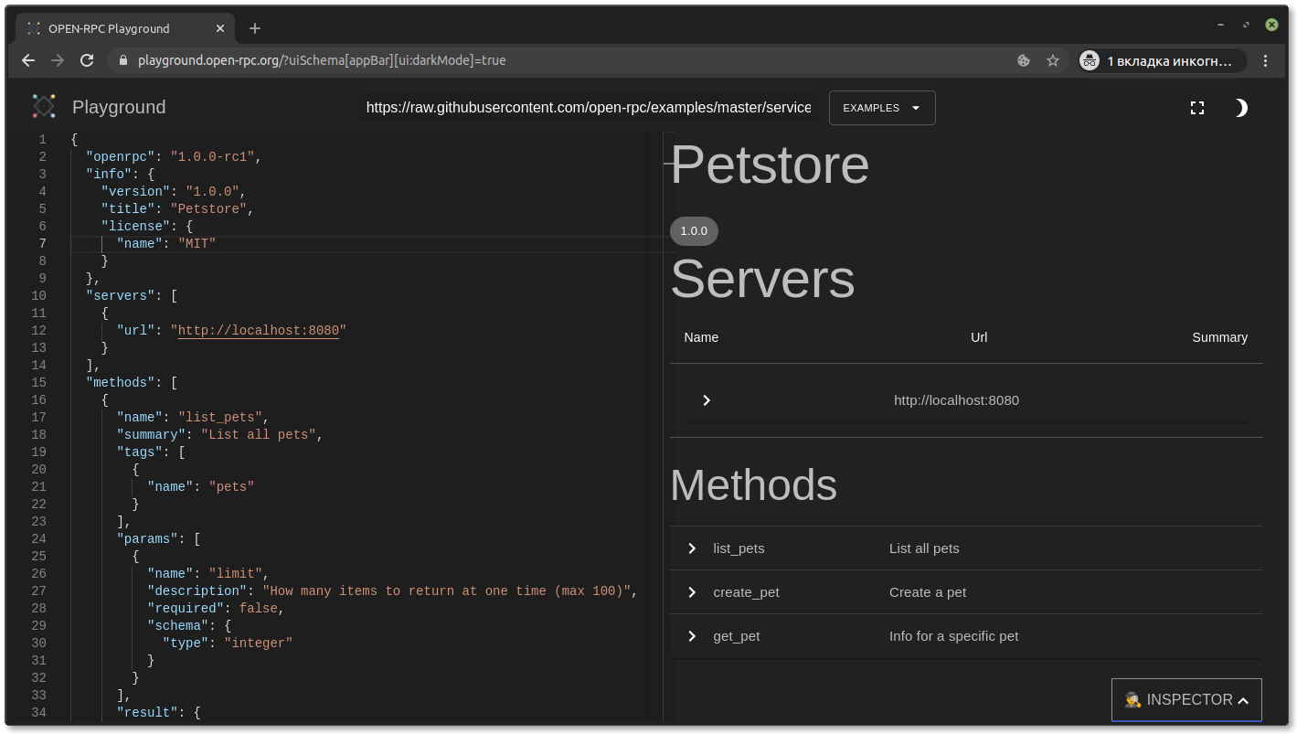The height and width of the screenshot is (734, 1297).
Task: Bookmark the page with the star icon
Action: coord(1053,60)
